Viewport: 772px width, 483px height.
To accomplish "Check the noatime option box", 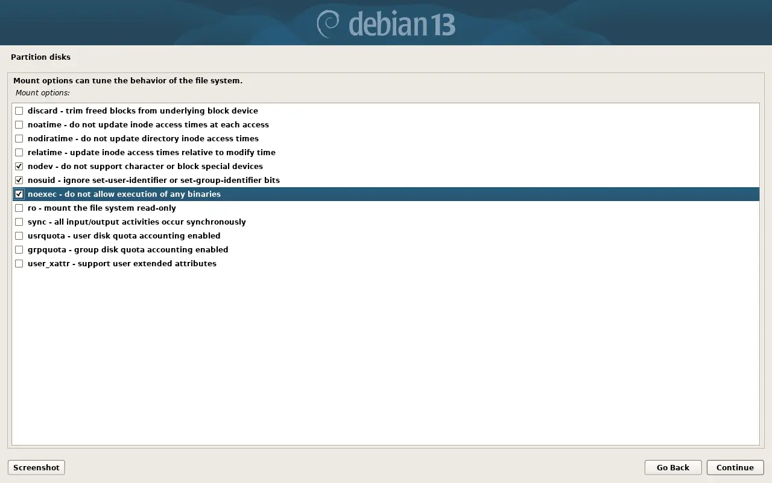I will (19, 125).
